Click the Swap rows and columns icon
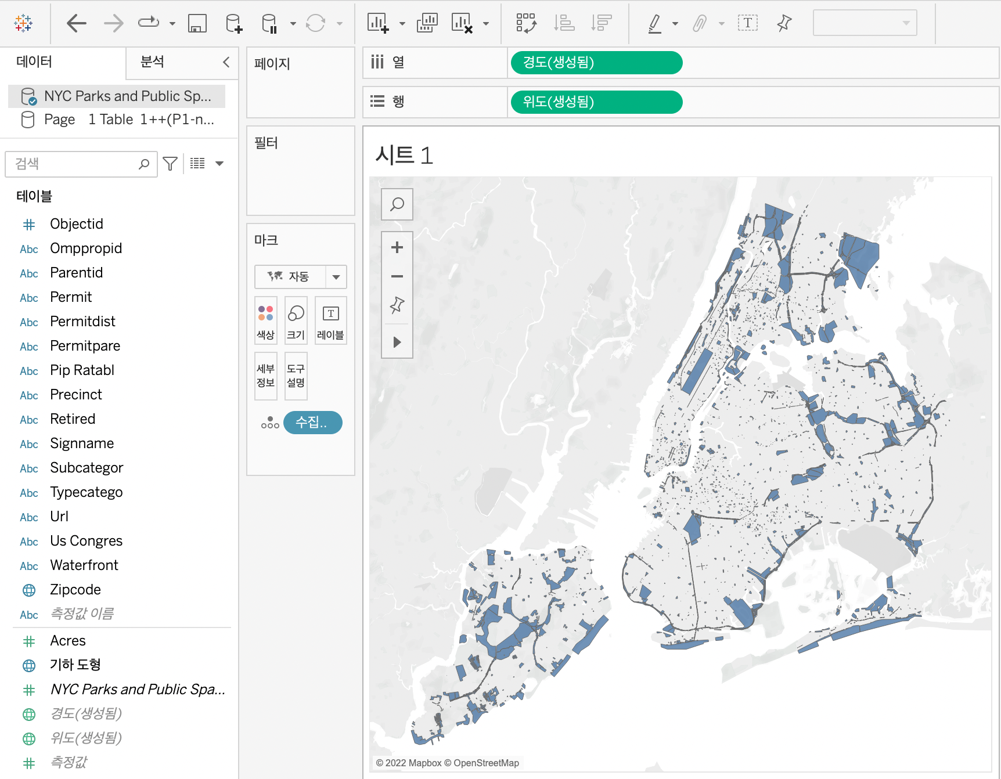This screenshot has height=779, width=1001. click(x=526, y=23)
